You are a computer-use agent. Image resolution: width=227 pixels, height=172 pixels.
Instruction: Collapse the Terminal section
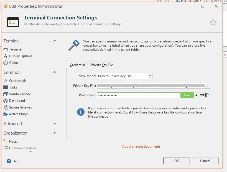tap(55, 41)
